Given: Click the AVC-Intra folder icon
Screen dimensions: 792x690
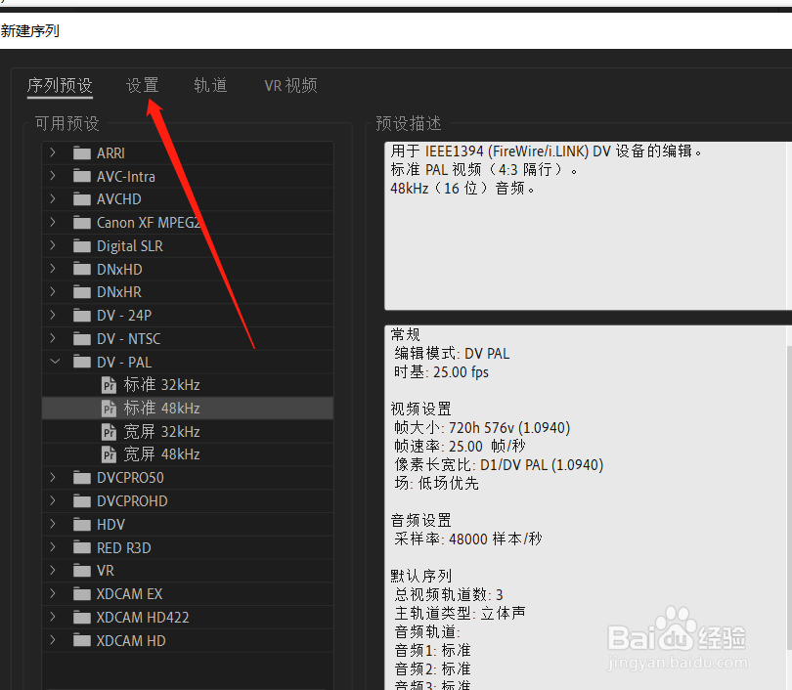Looking at the screenshot, I should (x=82, y=176).
